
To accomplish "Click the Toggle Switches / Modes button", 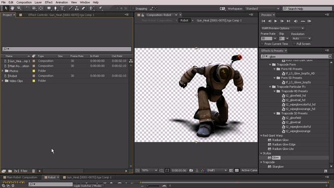I will 88,186.
